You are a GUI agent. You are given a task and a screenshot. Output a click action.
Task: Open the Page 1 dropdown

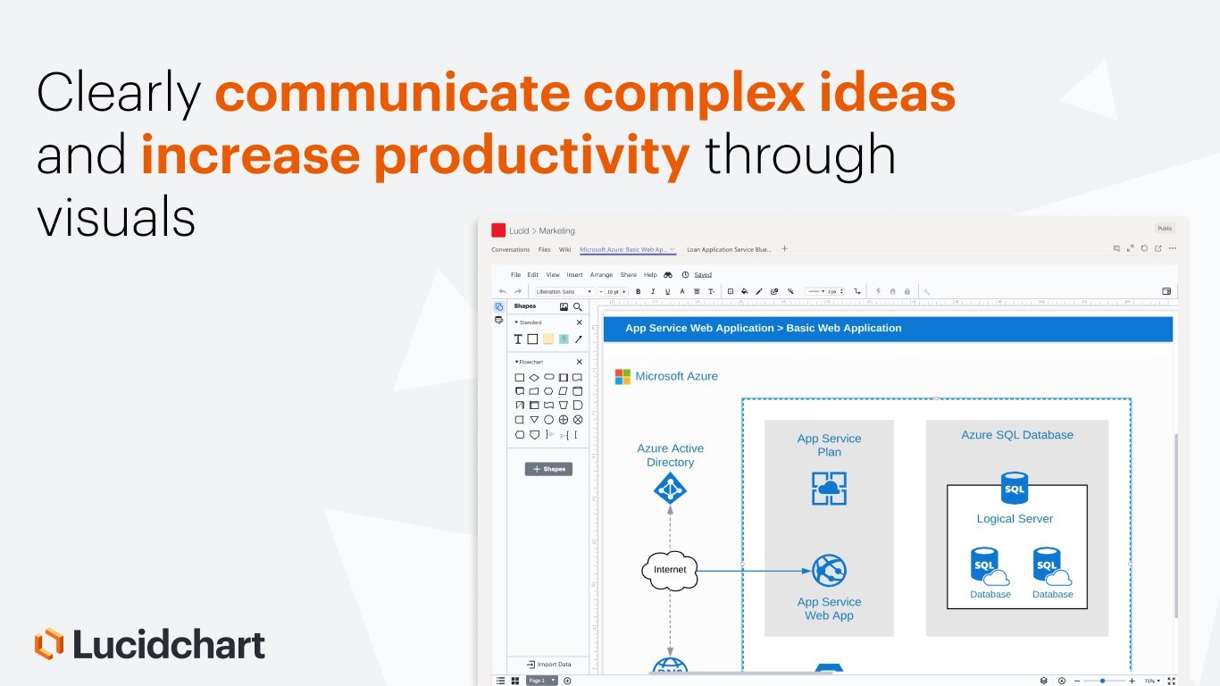(542, 681)
